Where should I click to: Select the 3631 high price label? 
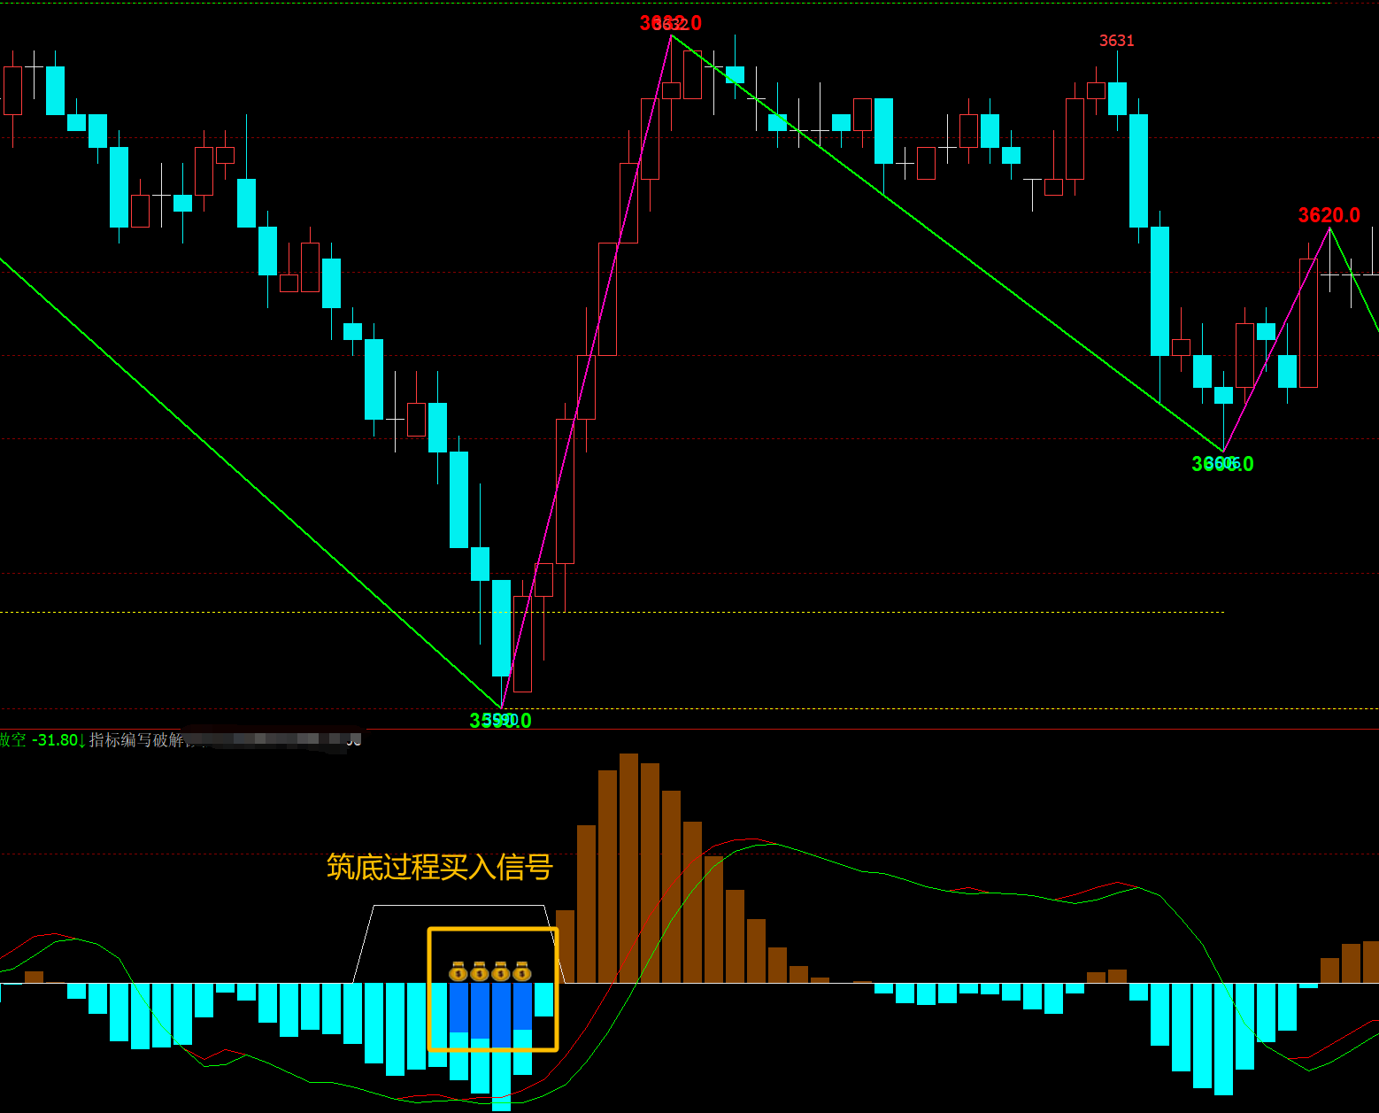coord(1117,41)
